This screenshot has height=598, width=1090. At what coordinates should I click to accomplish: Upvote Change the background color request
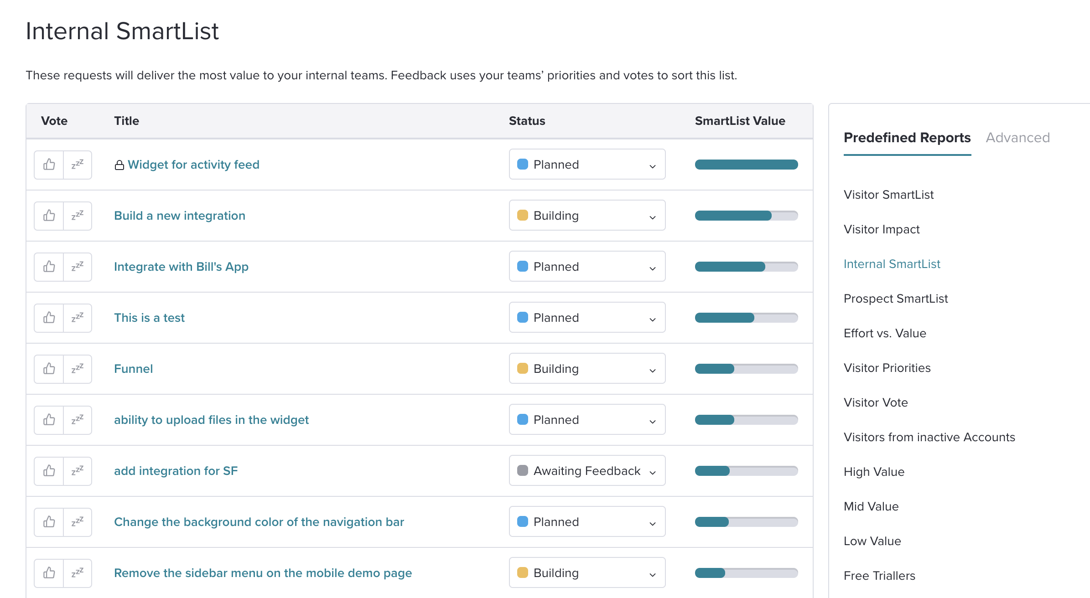(x=49, y=522)
